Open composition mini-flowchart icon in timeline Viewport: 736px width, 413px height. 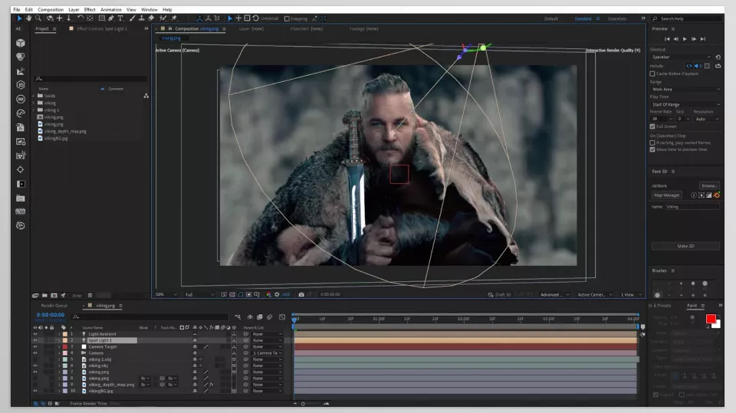(x=238, y=316)
